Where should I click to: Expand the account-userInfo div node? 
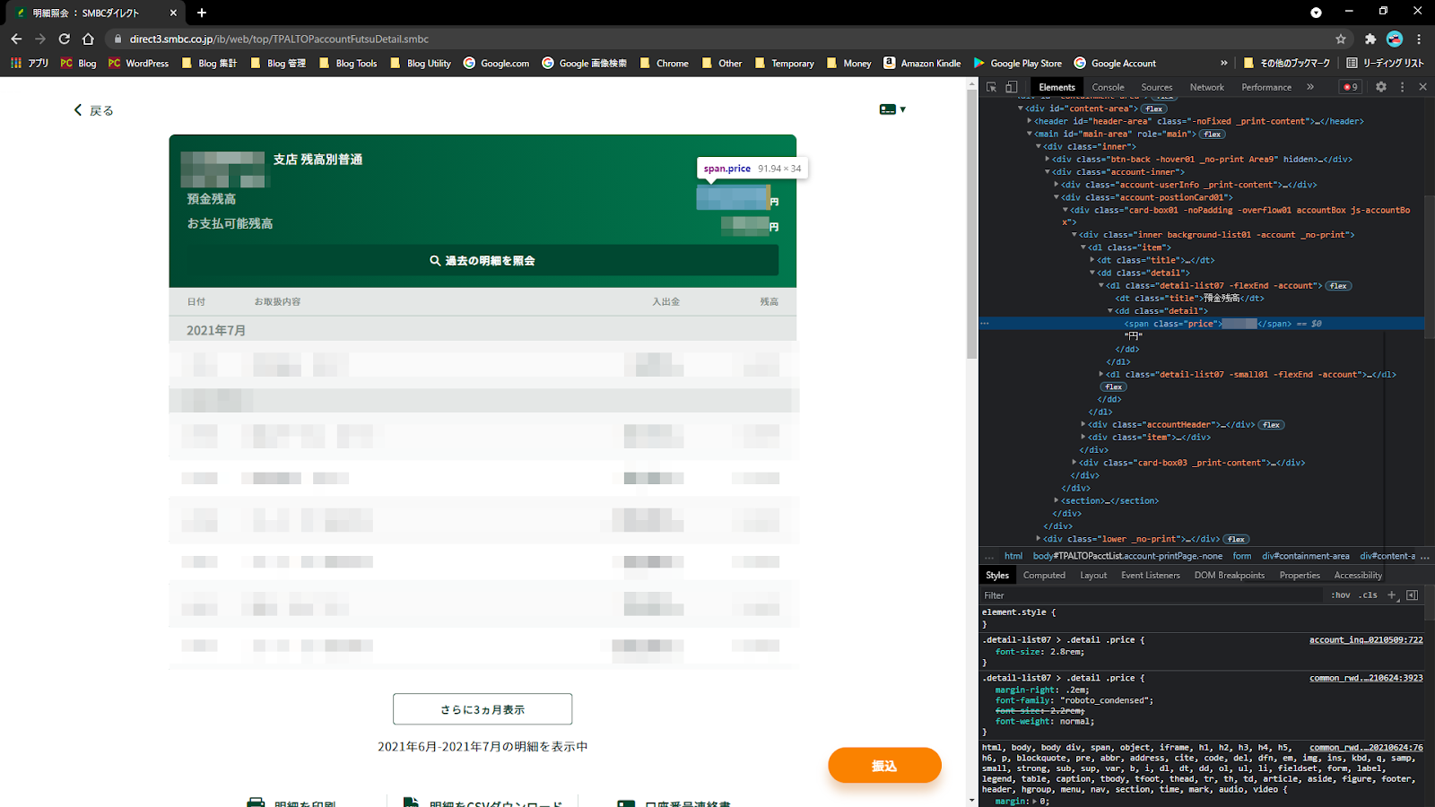[x=1057, y=185]
